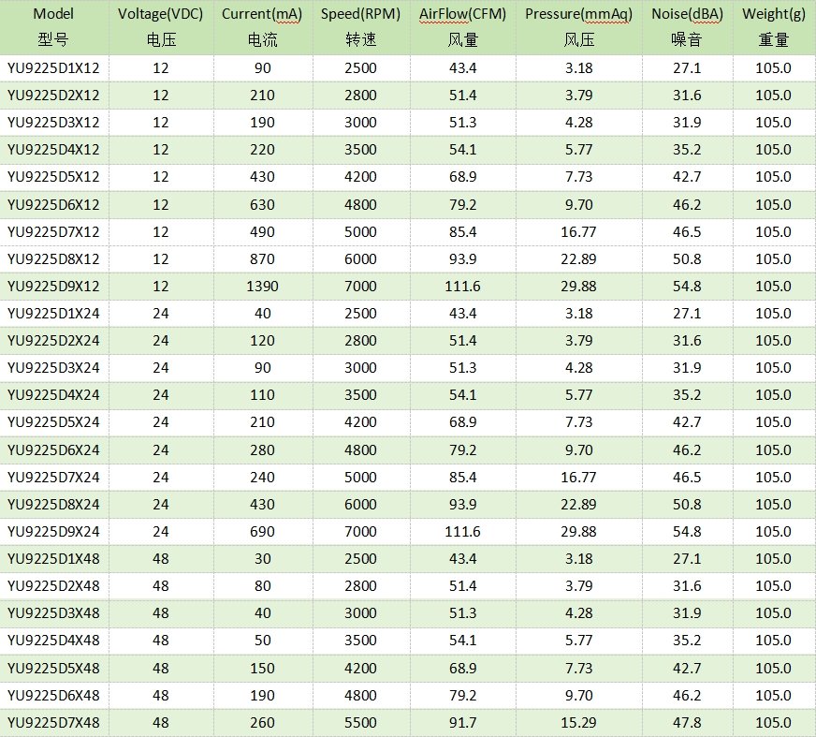
Task: Select the 690 current value cell
Action: (x=261, y=532)
